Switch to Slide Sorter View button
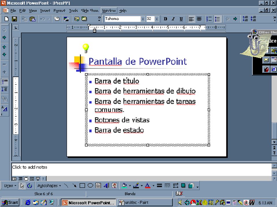The width and height of the screenshot is (277, 207). pyautogui.click(x=32, y=179)
